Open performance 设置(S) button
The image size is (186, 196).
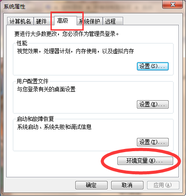153,66
